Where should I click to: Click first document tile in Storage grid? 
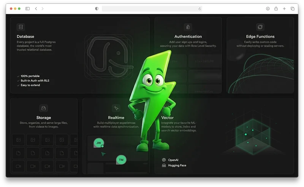pos(18,153)
